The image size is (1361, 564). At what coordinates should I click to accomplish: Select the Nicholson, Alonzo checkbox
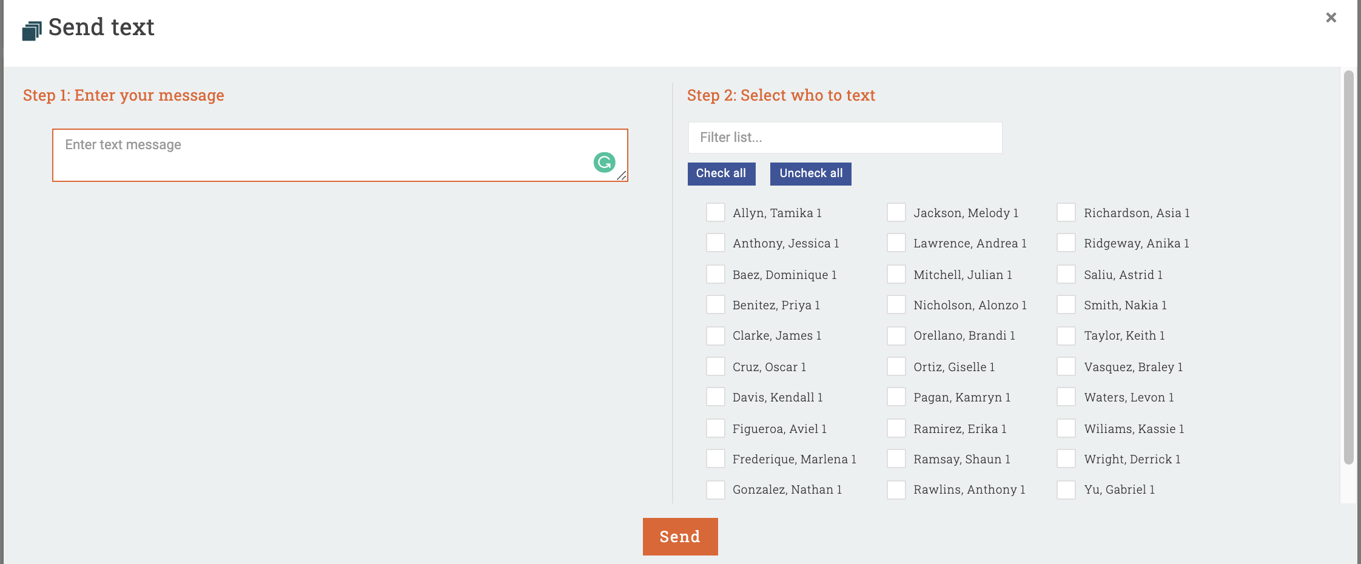896,305
